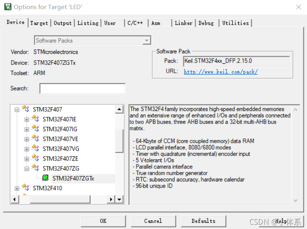307x229 pixels.
Task: Click the STM32F407ZE device group icon
Action: 36,158
